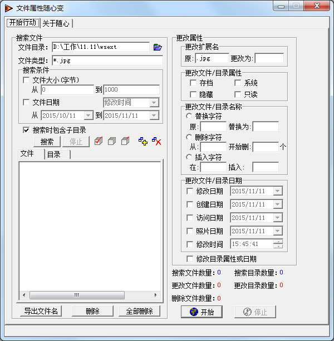
Task: Open the 到 2015/11/11 date dropdown
Action: point(154,116)
